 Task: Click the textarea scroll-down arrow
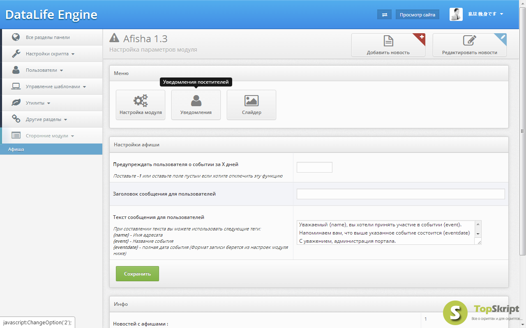click(x=478, y=233)
